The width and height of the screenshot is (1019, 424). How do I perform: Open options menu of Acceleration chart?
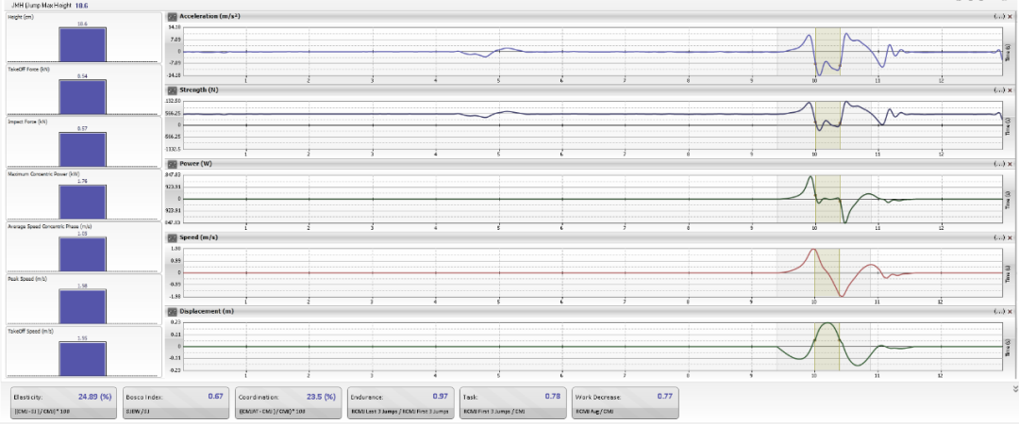(x=998, y=17)
